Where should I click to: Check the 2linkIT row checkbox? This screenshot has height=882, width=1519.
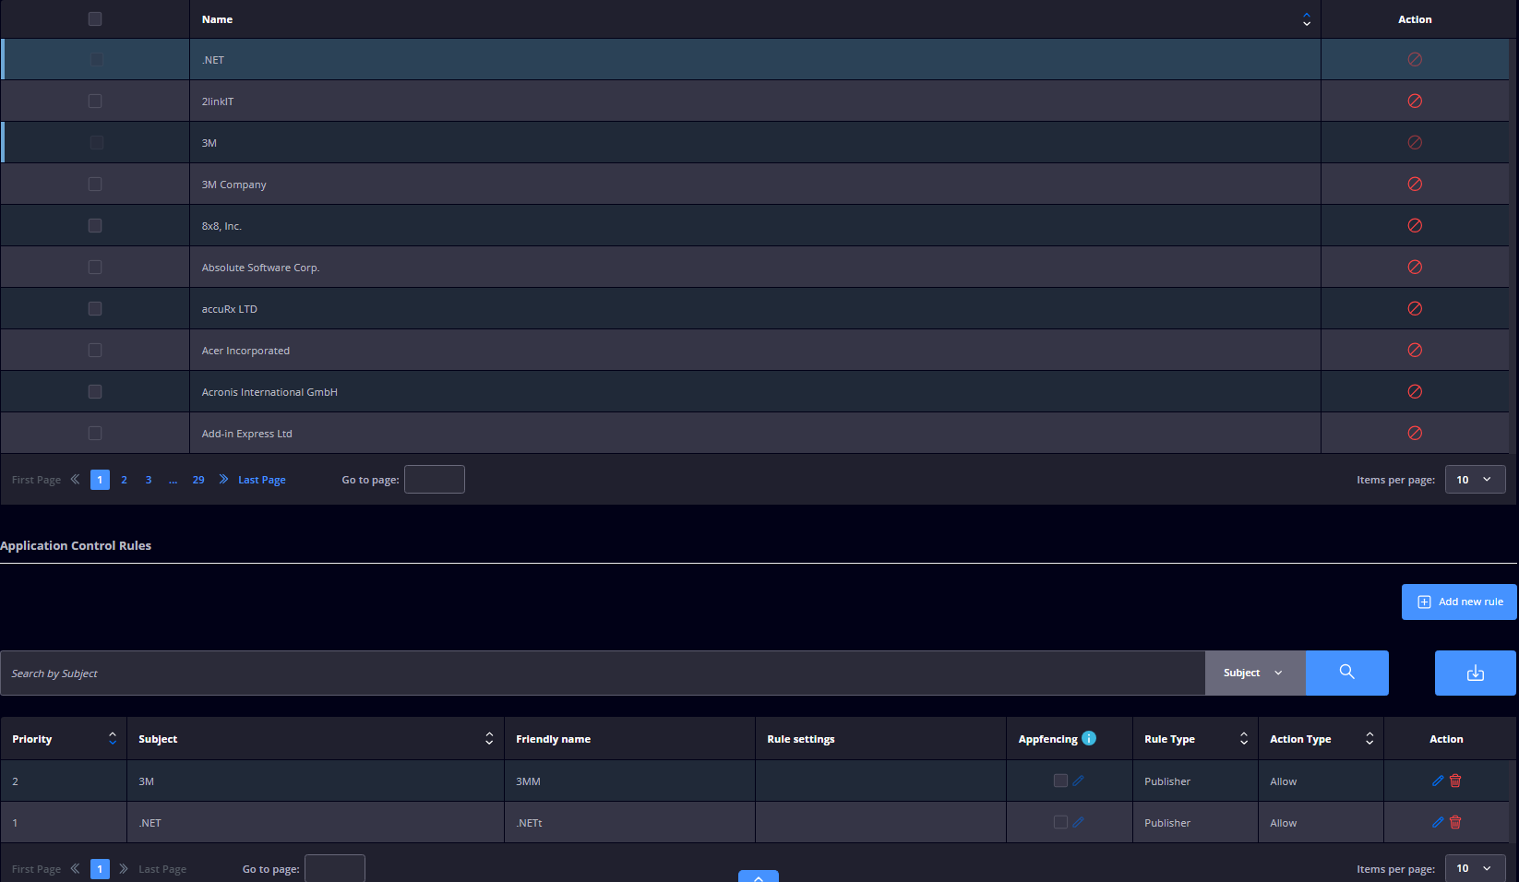[x=95, y=101]
